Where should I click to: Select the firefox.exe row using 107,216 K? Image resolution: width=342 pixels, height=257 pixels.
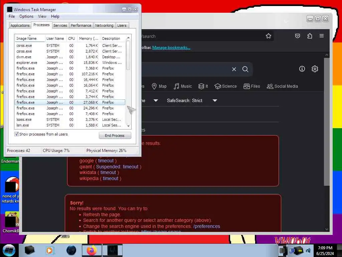click(x=70, y=74)
